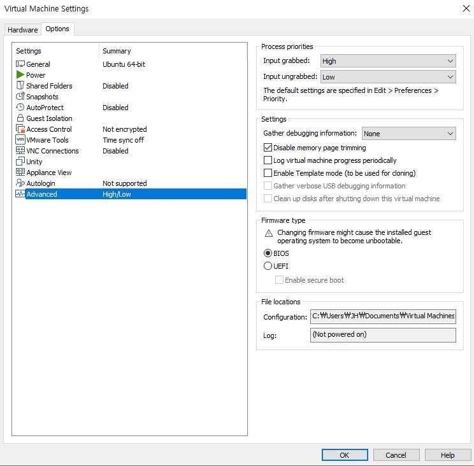Click the firmware warning triangle icon
The image size is (474, 466).
(x=269, y=234)
